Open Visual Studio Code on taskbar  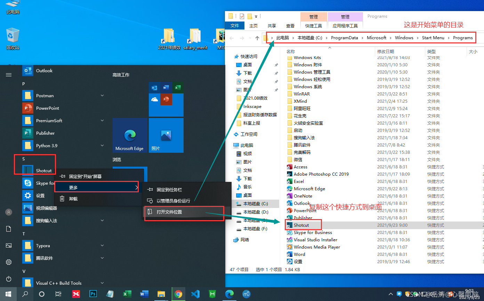click(195, 294)
